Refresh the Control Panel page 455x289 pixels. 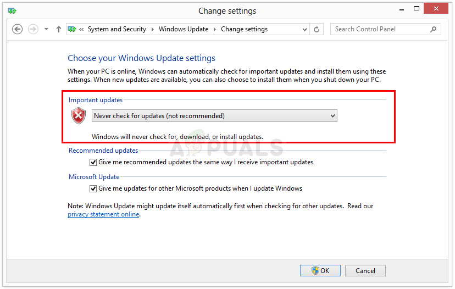pos(317,30)
